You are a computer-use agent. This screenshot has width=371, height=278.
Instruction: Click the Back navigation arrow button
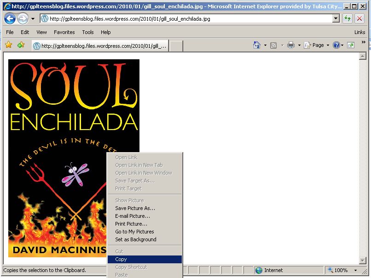10,19
